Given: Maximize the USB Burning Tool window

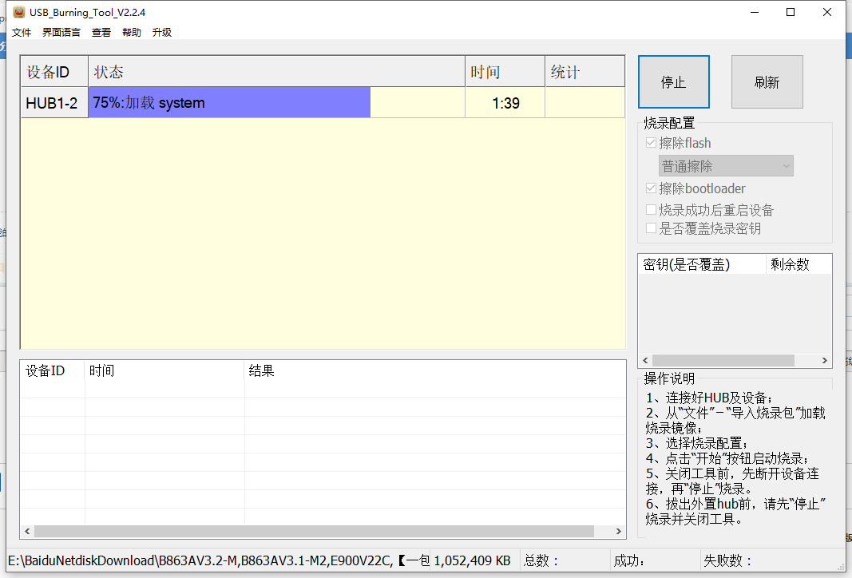Looking at the screenshot, I should (x=791, y=12).
